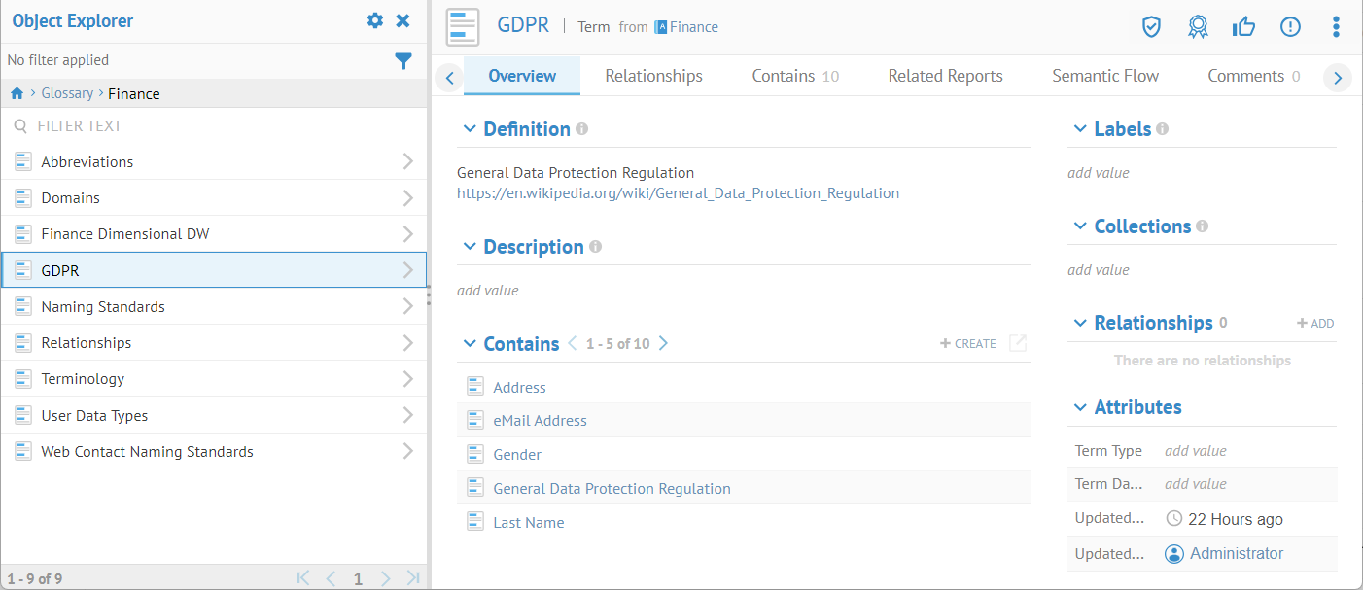Click the warning exclamation circle icon

tap(1290, 27)
